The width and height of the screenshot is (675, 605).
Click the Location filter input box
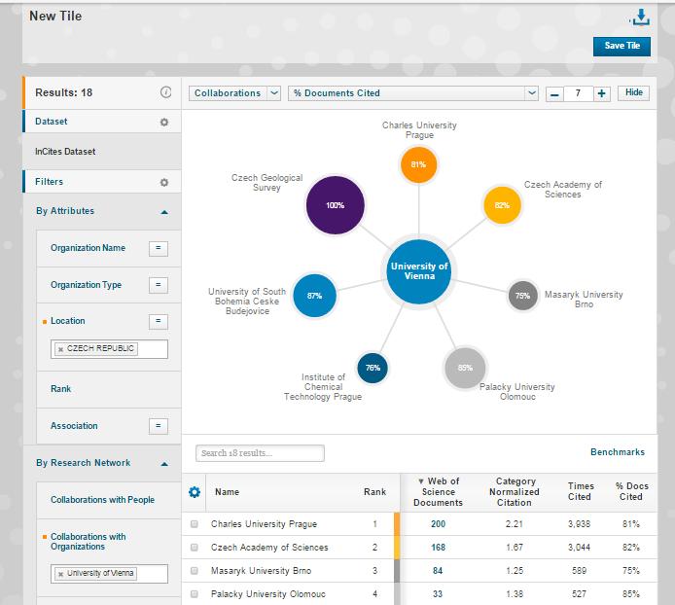click(109, 349)
